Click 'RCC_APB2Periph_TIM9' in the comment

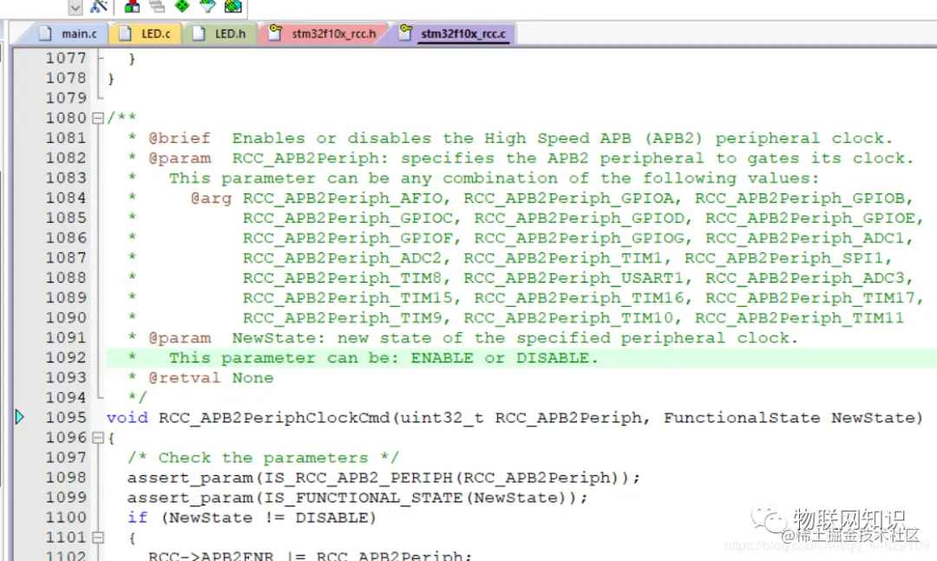343,318
